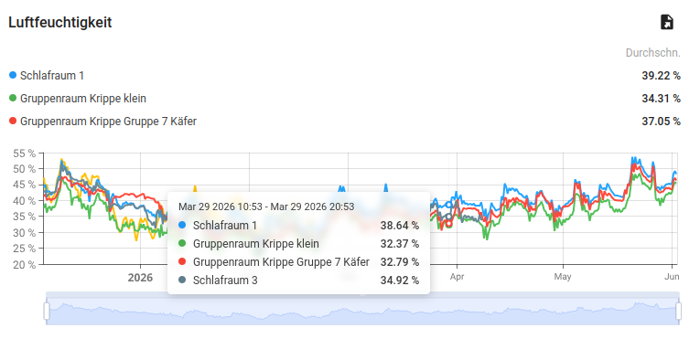
Task: Toggle the Gruppenraum Krippe klein legend series
Action: click(78, 99)
